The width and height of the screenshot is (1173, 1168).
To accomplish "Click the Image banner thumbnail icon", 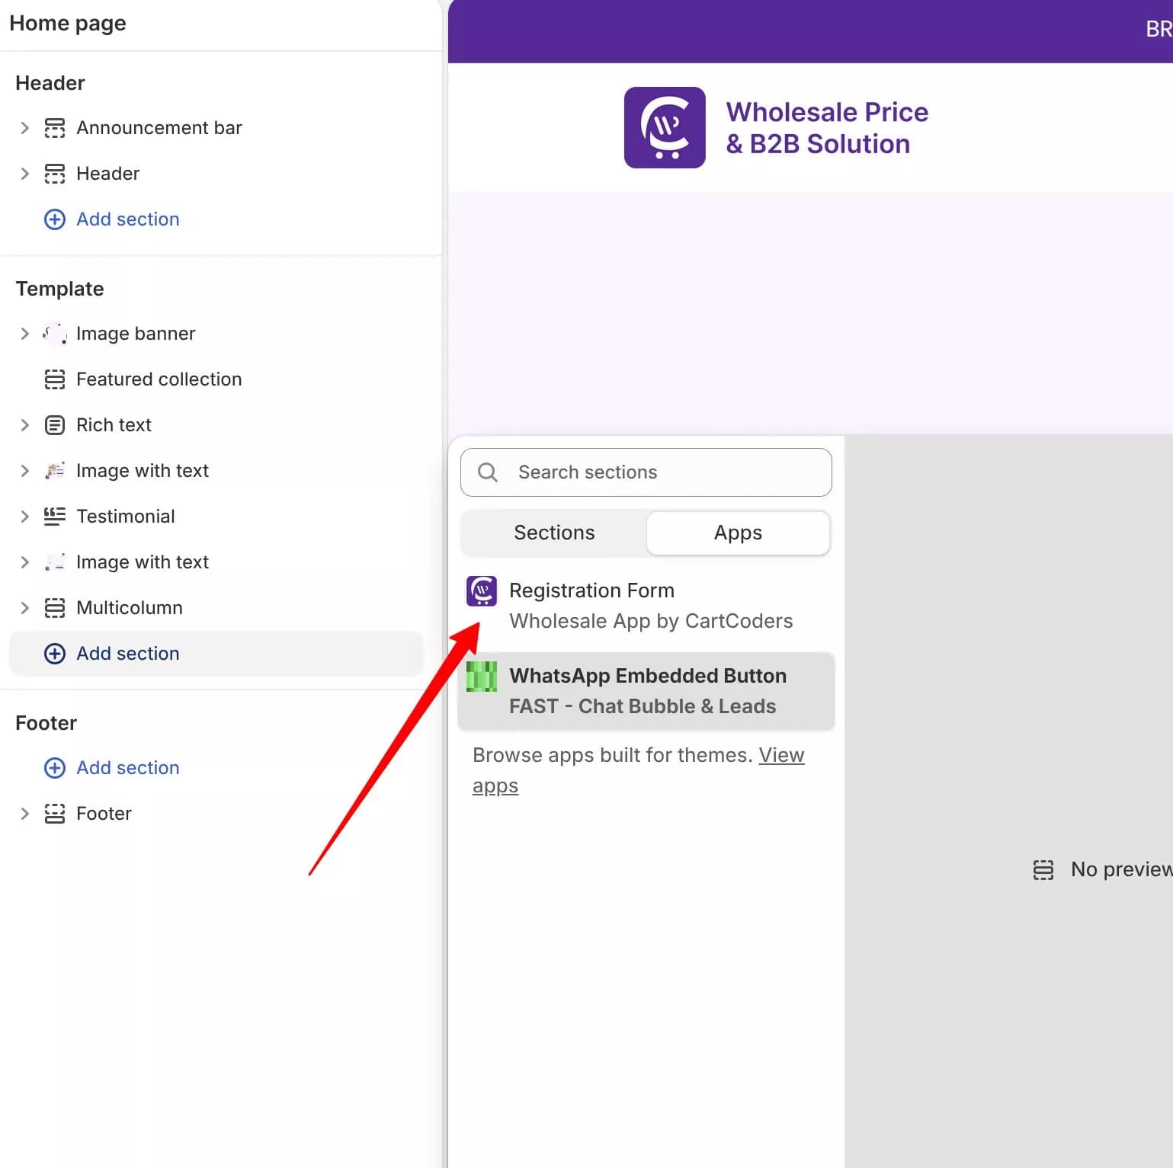I will [55, 334].
